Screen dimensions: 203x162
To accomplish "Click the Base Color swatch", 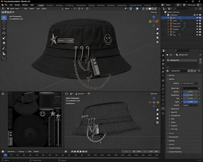I will [190, 88].
